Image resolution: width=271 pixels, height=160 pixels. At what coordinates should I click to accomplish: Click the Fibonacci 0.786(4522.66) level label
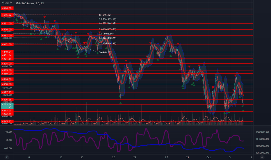tap(107, 23)
